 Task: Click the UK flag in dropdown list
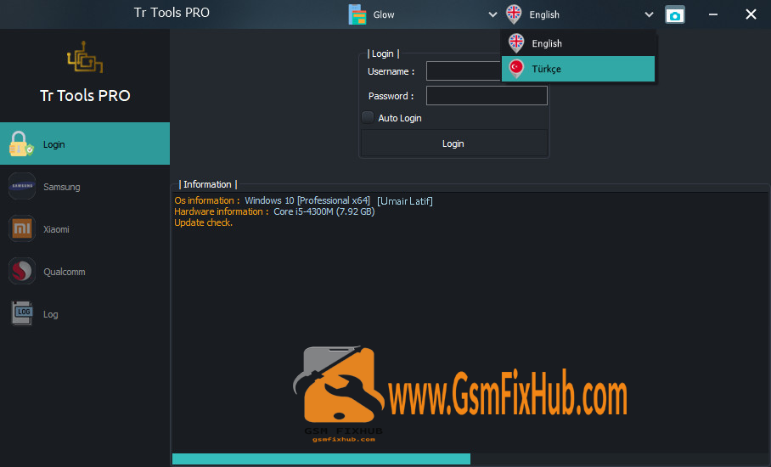tap(516, 43)
